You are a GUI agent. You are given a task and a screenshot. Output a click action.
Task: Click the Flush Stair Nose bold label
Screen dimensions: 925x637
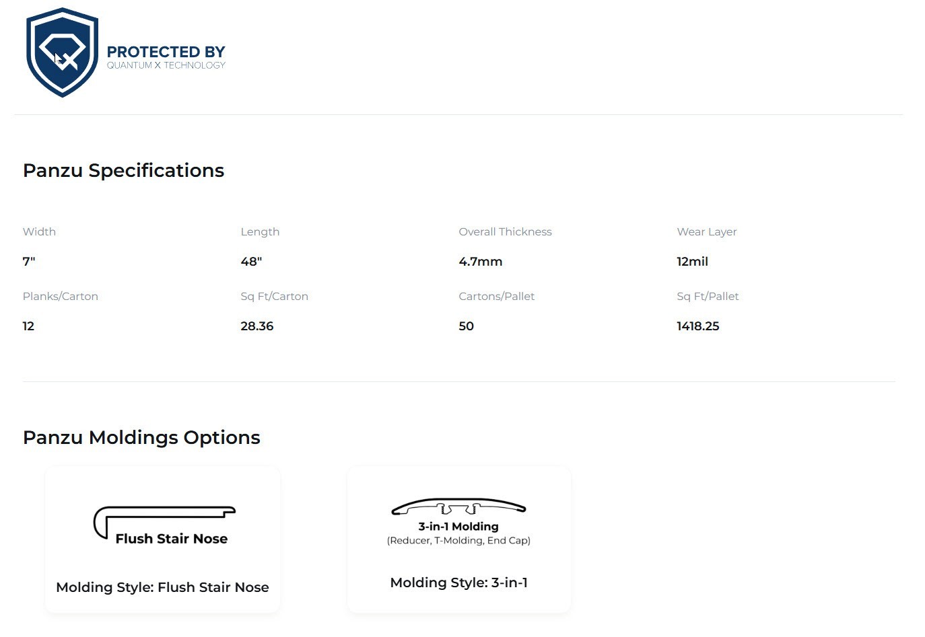click(x=172, y=539)
